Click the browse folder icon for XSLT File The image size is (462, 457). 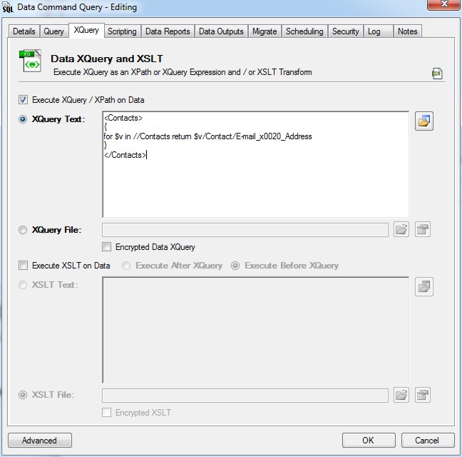tap(401, 395)
